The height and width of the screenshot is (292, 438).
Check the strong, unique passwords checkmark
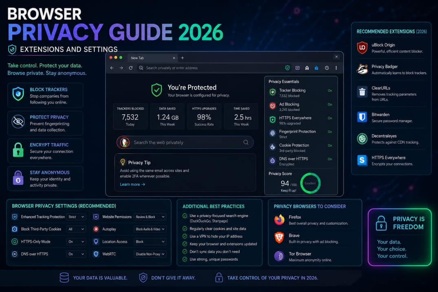(185, 259)
